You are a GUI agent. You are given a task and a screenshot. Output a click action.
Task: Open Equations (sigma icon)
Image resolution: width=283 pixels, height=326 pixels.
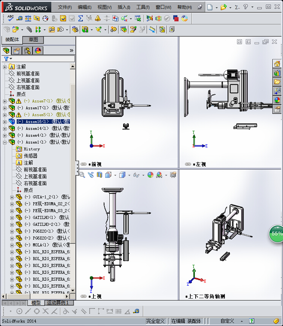[81, 18]
